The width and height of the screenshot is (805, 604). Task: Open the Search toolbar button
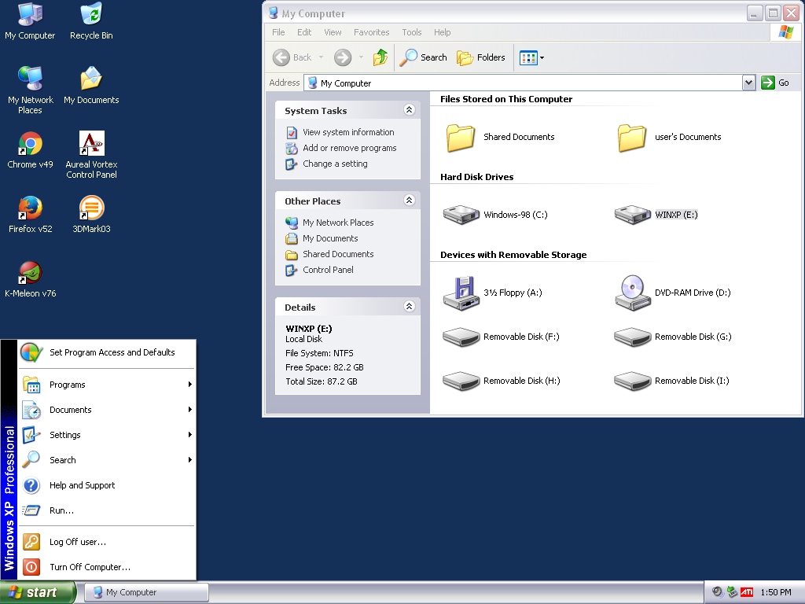pyautogui.click(x=423, y=57)
